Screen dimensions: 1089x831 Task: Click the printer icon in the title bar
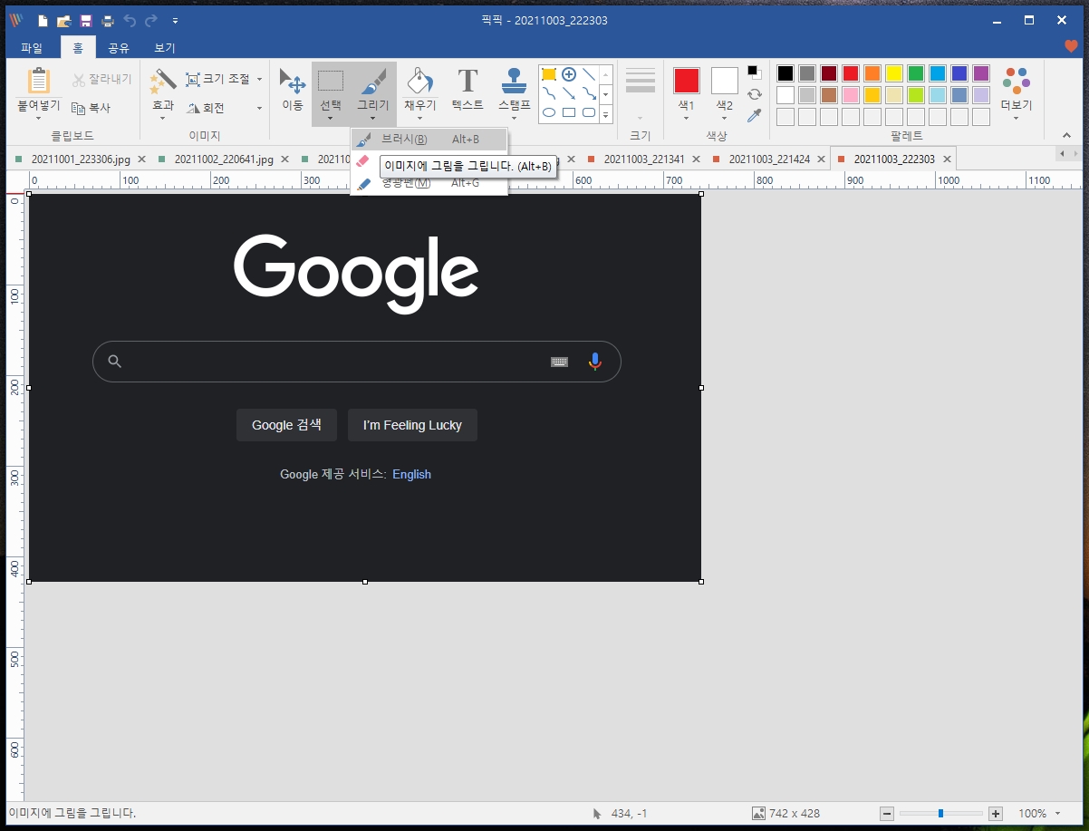(x=107, y=20)
